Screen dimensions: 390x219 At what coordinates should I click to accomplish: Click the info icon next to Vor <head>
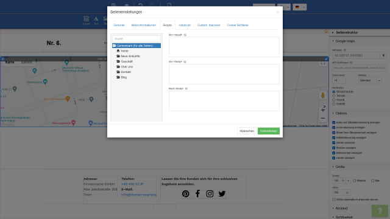[185, 35]
